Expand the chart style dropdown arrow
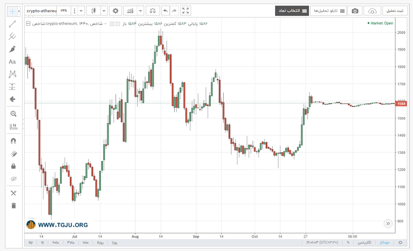 [104, 11]
